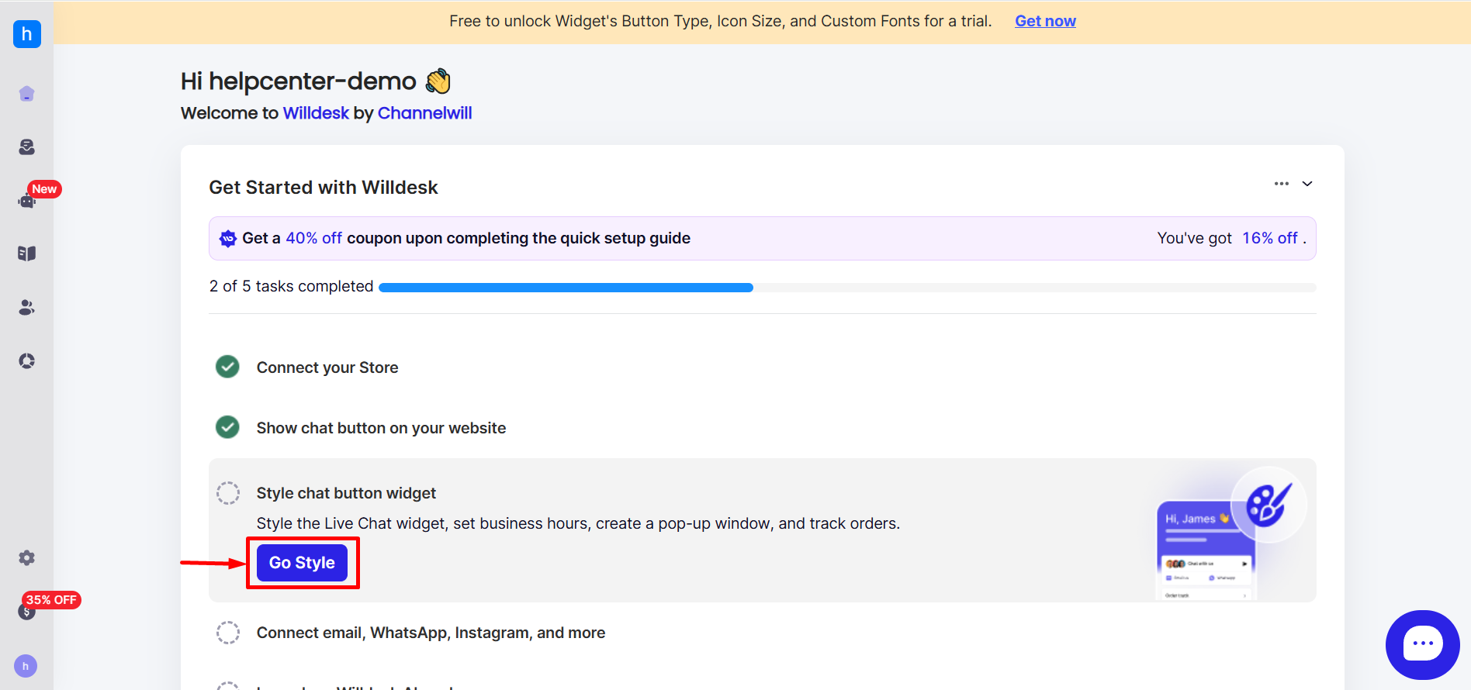
Task: Collapse the Get Started with Willdesk panel
Action: click(x=1307, y=184)
